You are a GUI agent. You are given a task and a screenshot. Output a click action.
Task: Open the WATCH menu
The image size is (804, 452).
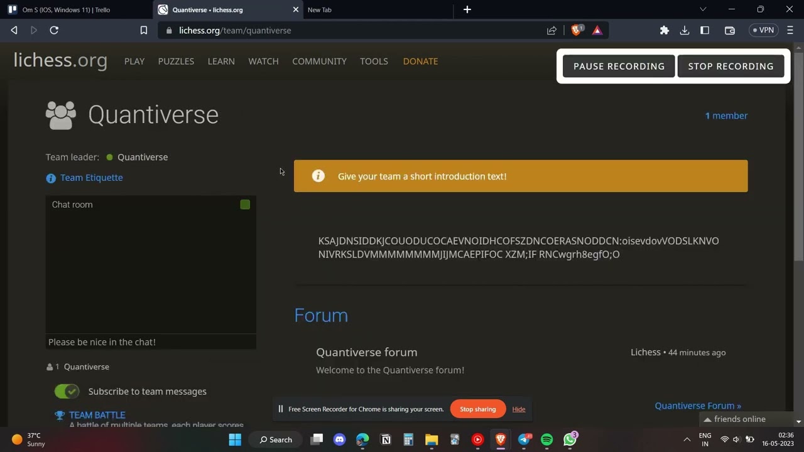(x=263, y=61)
